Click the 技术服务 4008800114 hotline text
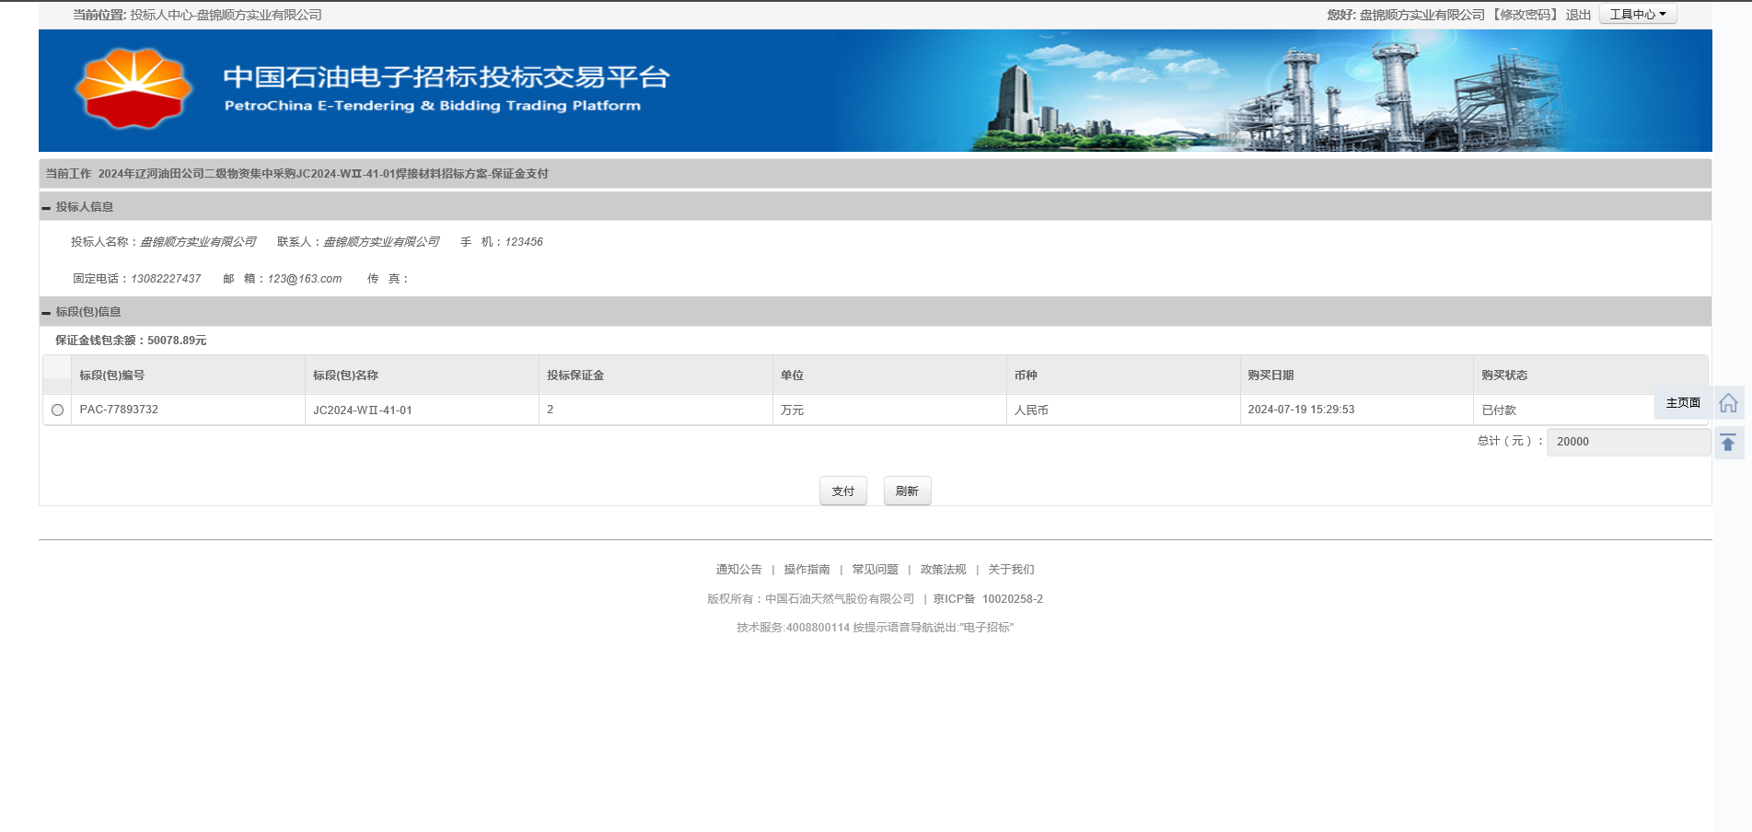1752x832 pixels. [875, 628]
